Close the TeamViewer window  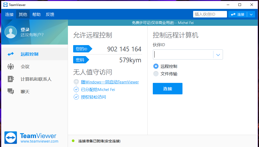(x=251, y=5)
